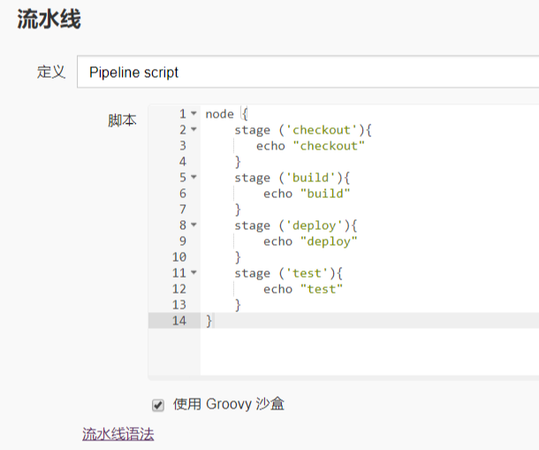Collapse the 'checkout' stage fold arrow
539x450 pixels.
pyautogui.click(x=194, y=130)
